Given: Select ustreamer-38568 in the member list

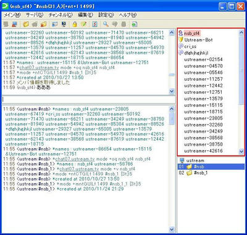Looking at the screenshot, I should pyautogui.click(x=203, y=138).
